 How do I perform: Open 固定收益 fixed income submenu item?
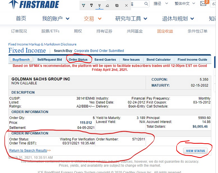165,31
